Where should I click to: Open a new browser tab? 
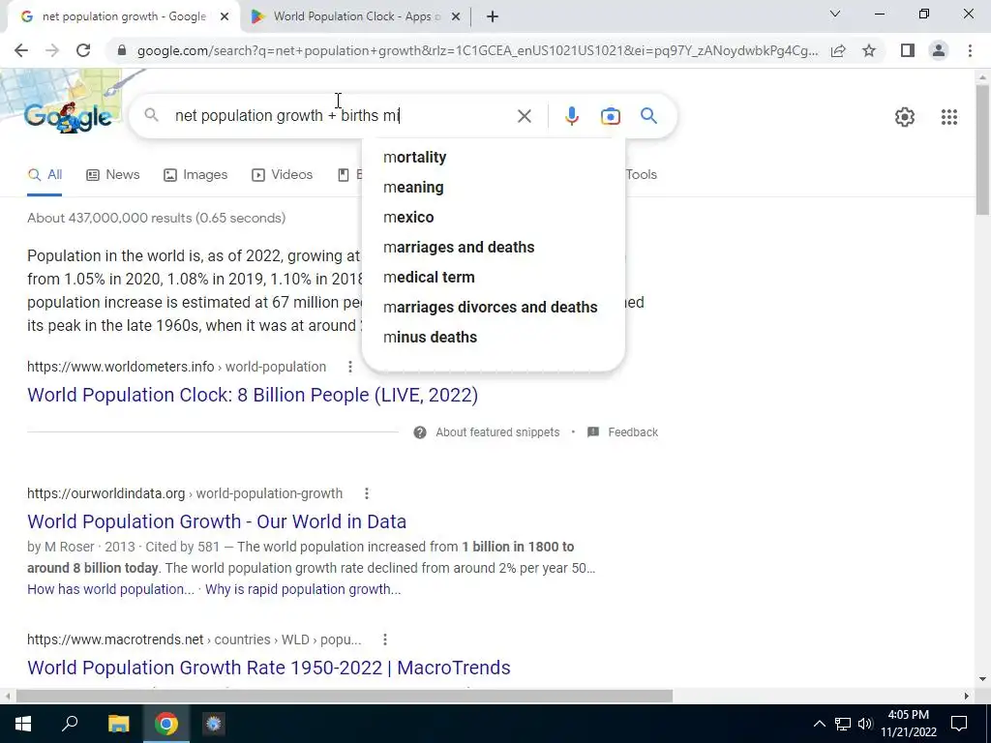(x=493, y=17)
